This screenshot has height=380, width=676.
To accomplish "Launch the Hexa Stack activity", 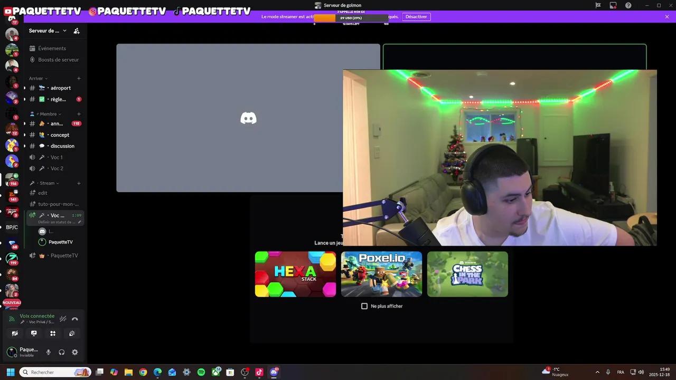I will pyautogui.click(x=295, y=274).
